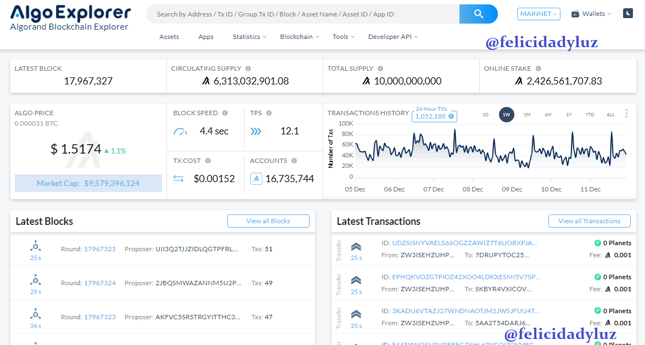Click block icon for round 17967323
Image resolution: width=645 pixels, height=345 pixels.
(35, 315)
